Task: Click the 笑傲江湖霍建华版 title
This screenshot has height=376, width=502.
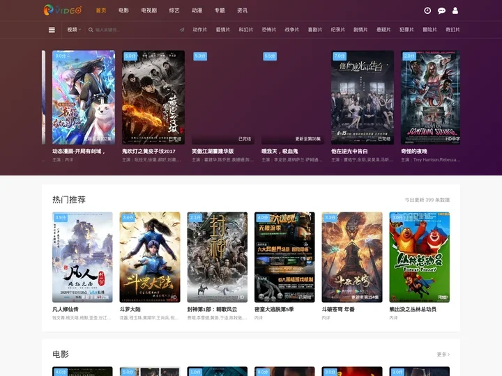Action: [x=213, y=151]
